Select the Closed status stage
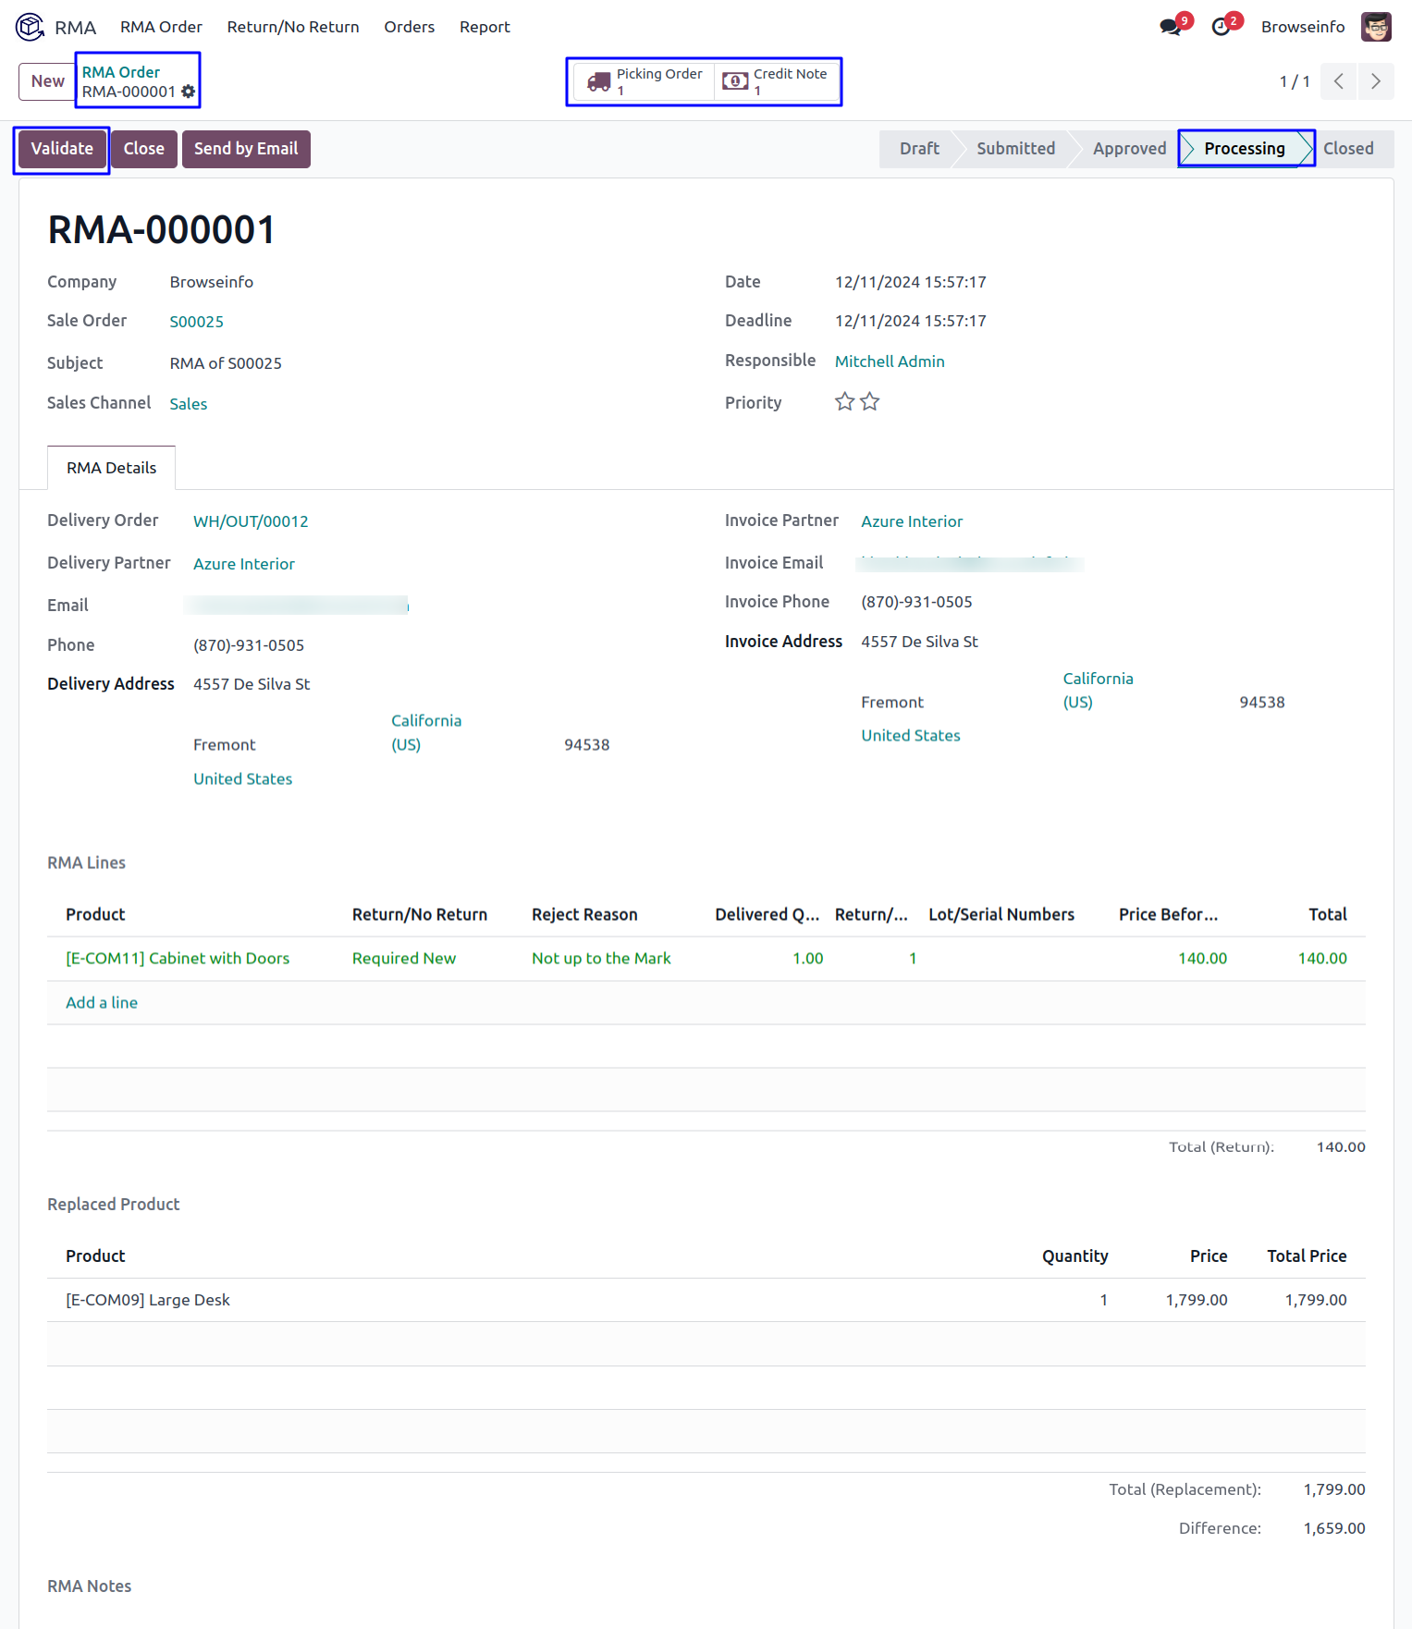 (x=1347, y=149)
